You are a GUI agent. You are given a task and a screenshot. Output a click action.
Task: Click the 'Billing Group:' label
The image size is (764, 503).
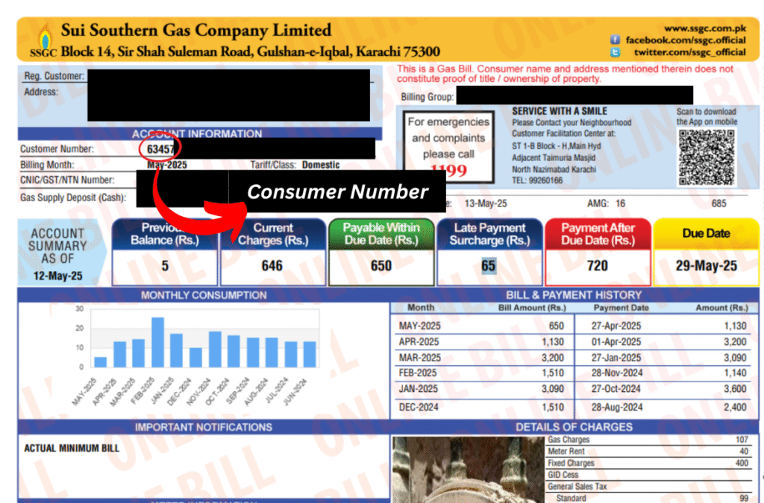pyautogui.click(x=428, y=97)
